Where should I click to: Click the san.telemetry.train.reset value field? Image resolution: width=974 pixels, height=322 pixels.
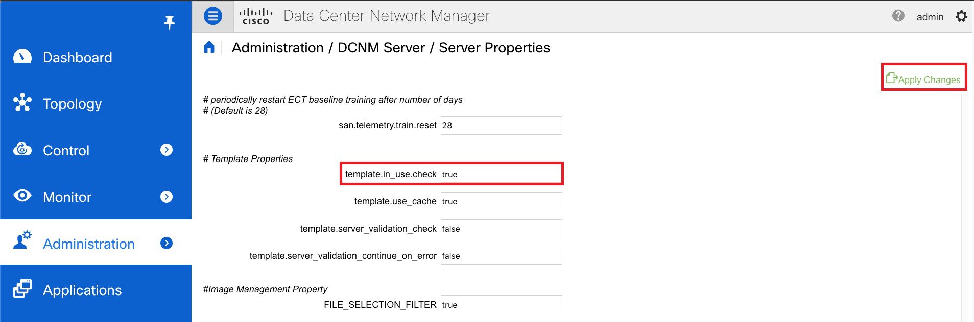pyautogui.click(x=502, y=125)
